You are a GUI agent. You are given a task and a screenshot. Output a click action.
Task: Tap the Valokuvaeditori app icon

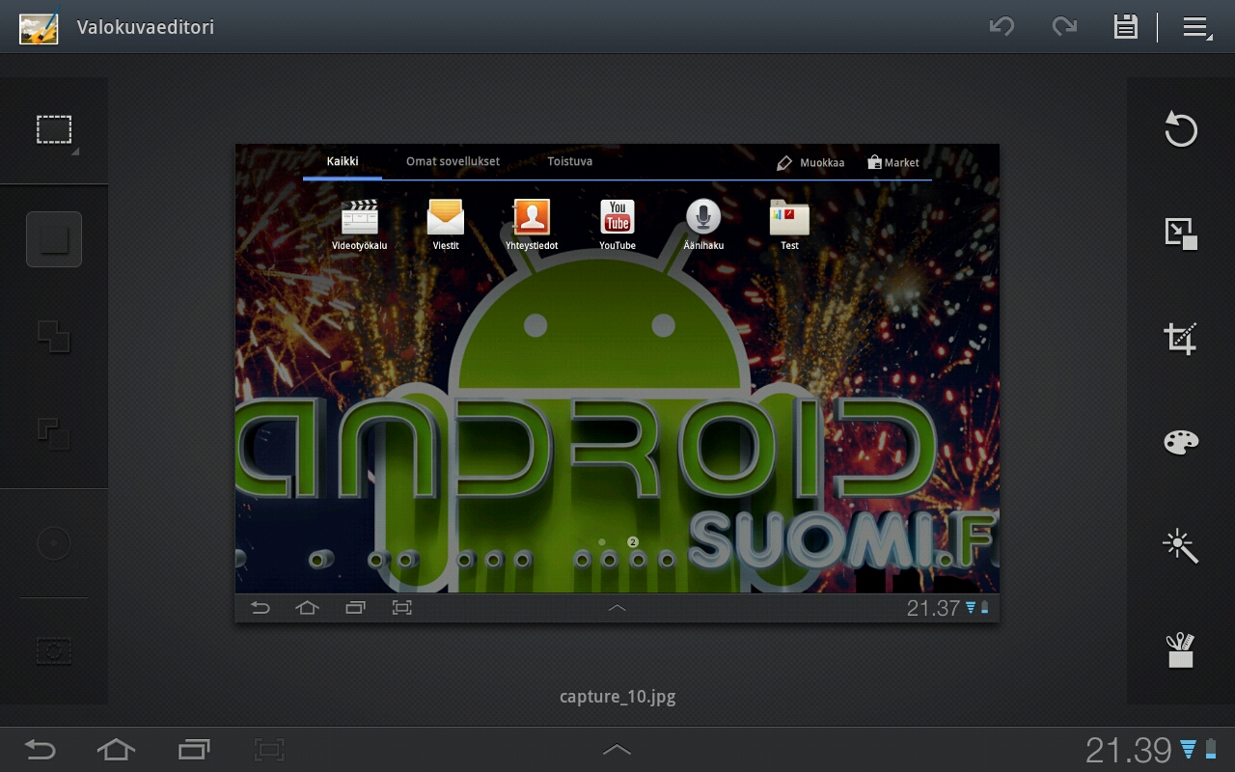pyautogui.click(x=39, y=27)
